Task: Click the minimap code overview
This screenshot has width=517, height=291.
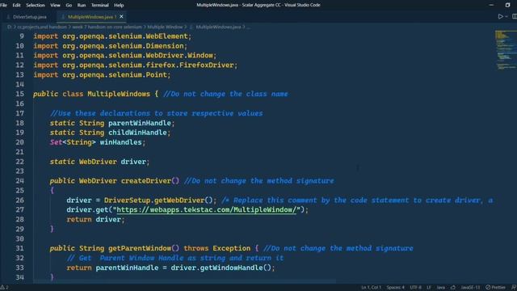Action: click(506, 50)
